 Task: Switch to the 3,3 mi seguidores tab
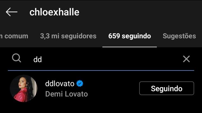68,36
